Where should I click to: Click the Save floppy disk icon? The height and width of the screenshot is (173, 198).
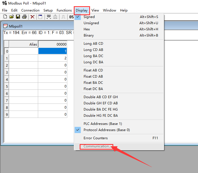(18, 17)
